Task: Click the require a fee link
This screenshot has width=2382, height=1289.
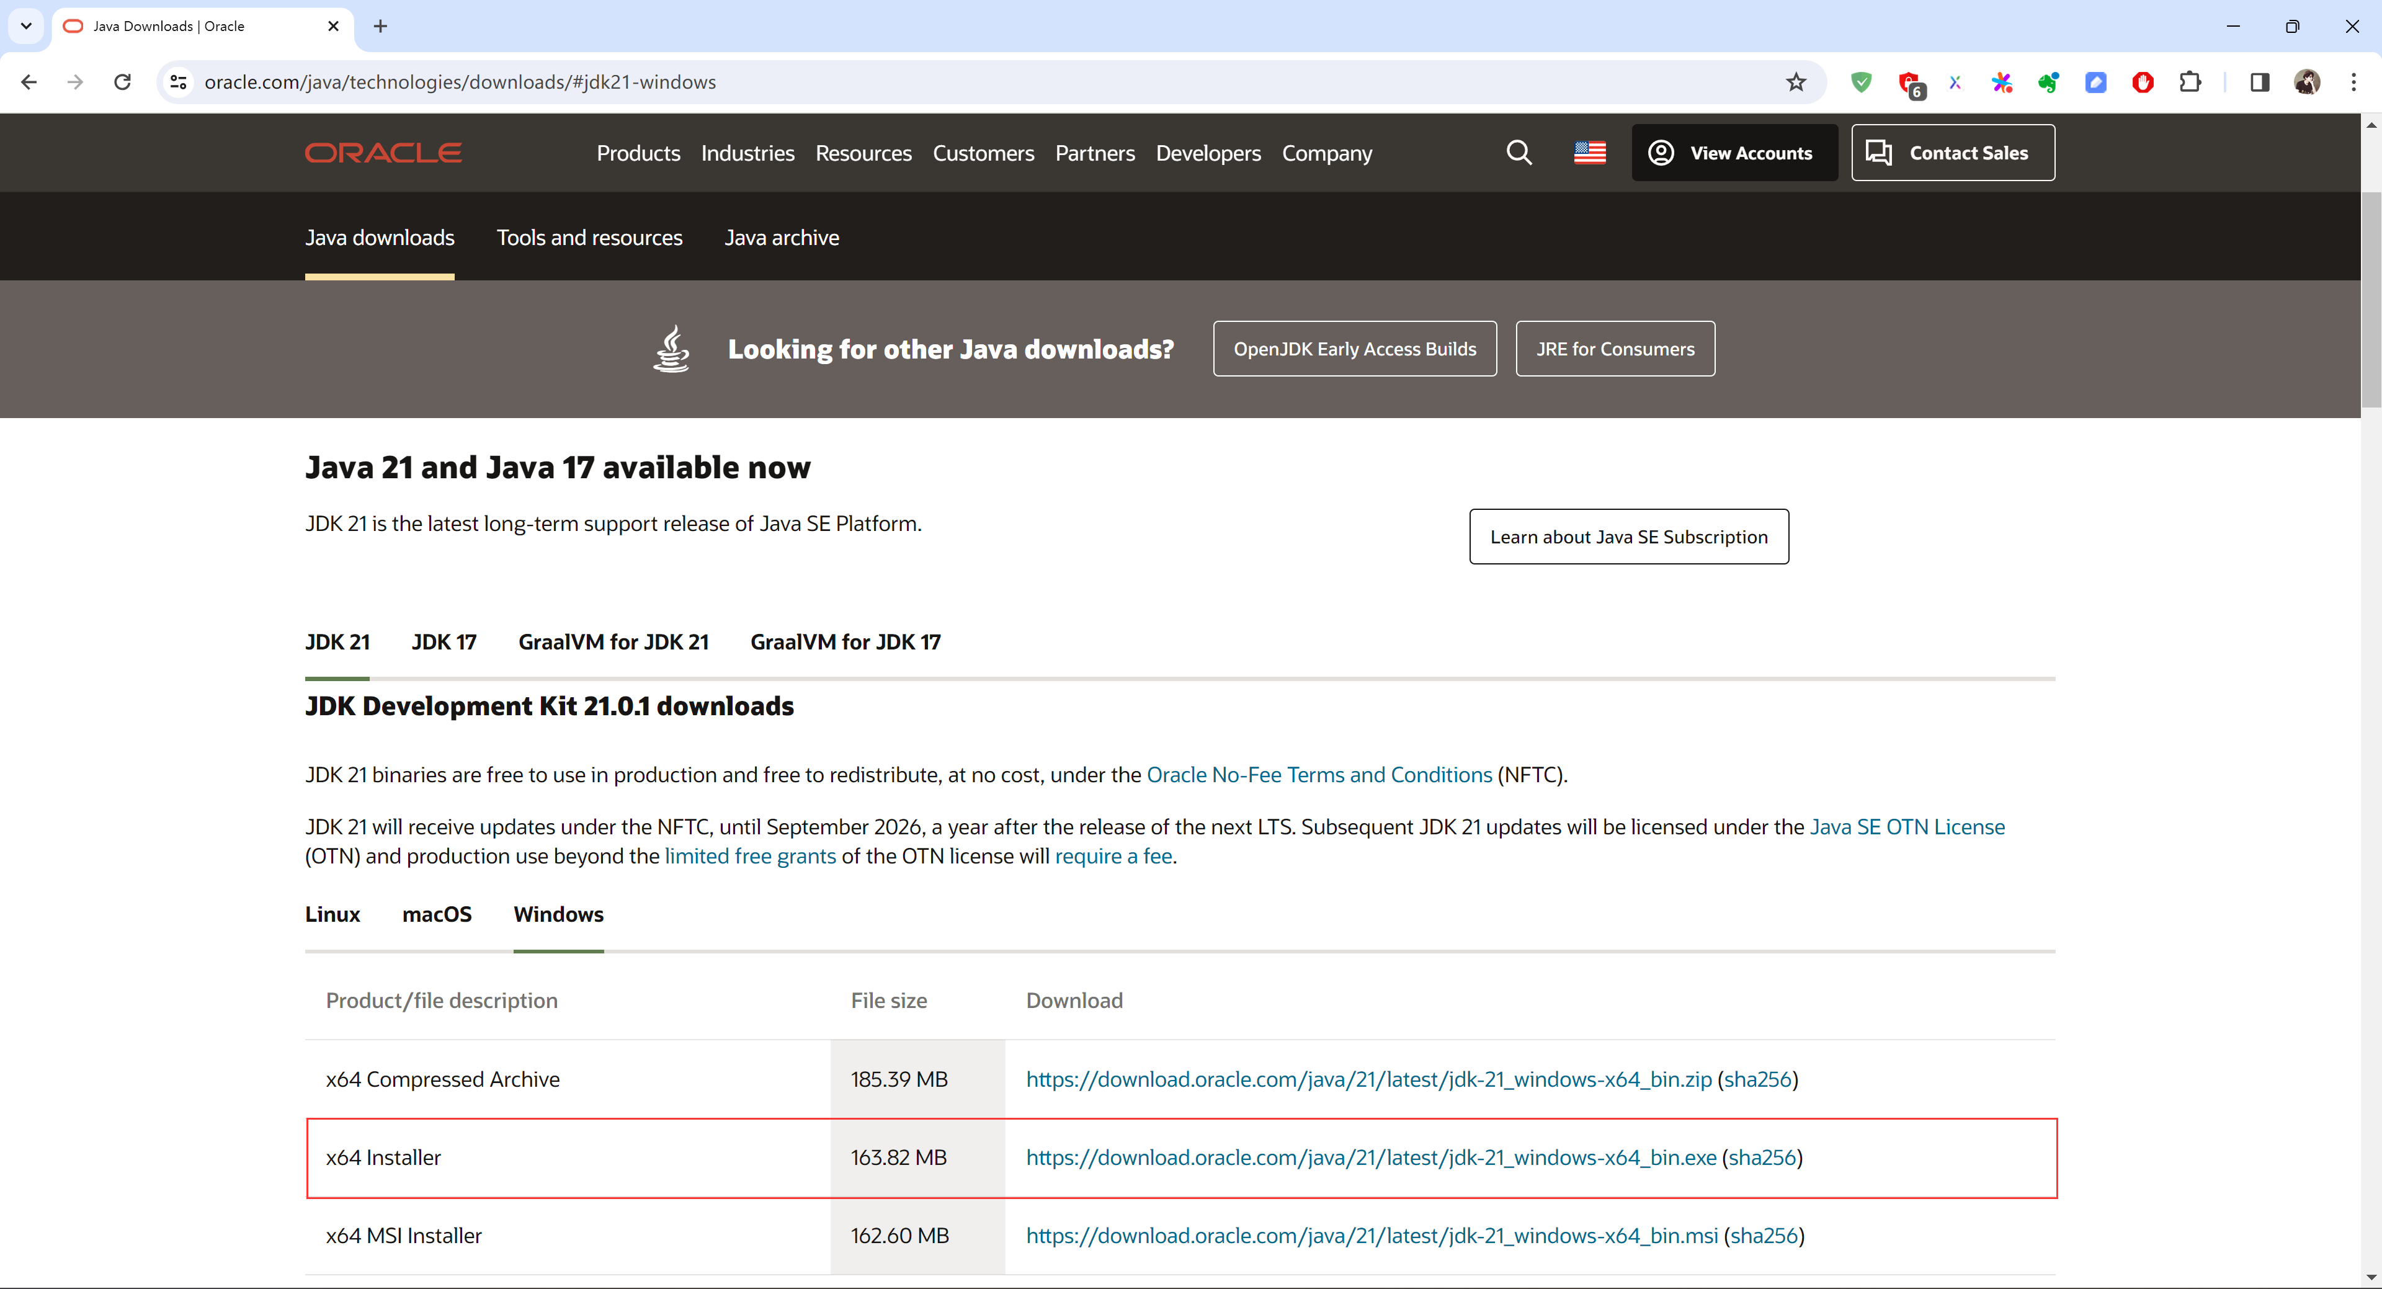Action: coord(1113,856)
